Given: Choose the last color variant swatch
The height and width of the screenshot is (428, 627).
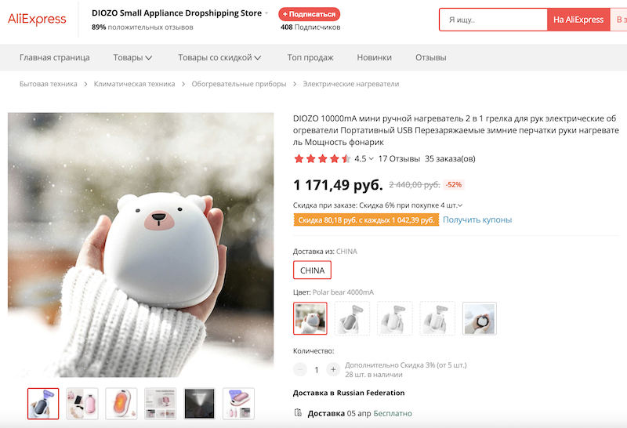Looking at the screenshot, I should click(x=479, y=318).
